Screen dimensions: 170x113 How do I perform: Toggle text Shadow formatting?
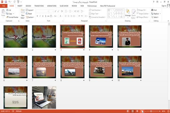46,16
